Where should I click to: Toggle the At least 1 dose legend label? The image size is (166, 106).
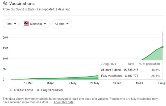pyautogui.click(x=23, y=90)
